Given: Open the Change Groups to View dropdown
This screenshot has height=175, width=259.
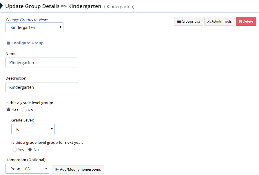Looking at the screenshot, I should 34,27.
